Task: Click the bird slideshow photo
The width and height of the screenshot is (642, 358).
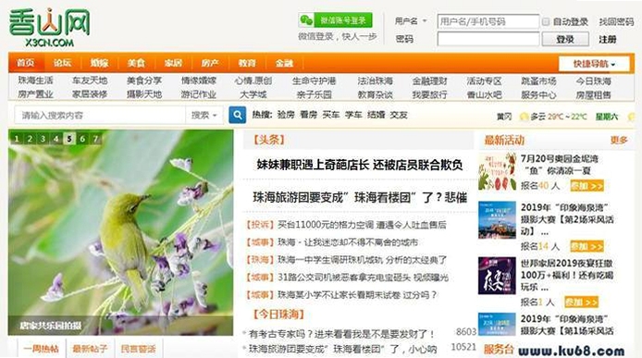Action: [x=121, y=232]
